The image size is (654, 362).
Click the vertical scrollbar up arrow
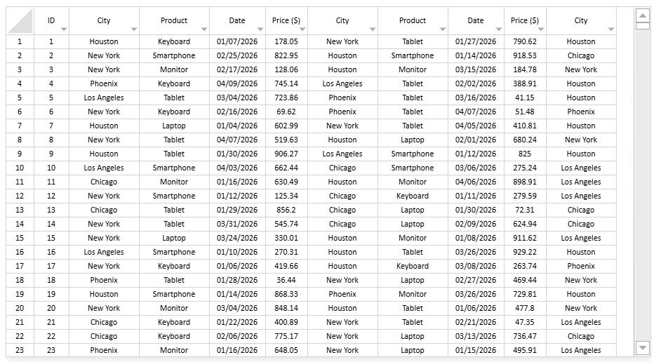[642, 15]
